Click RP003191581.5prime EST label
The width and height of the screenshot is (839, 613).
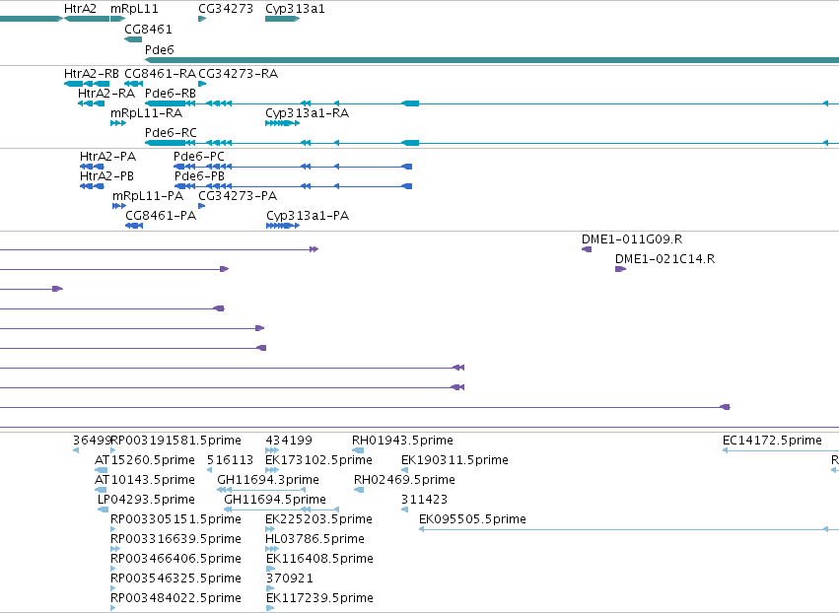pos(175,441)
